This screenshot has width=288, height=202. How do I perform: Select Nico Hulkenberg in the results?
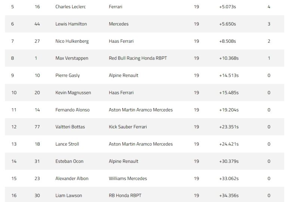click(72, 41)
